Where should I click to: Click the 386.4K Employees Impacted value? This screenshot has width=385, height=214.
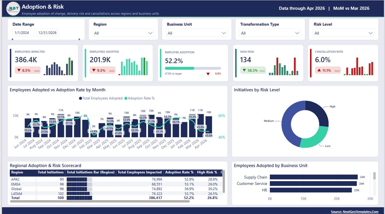pyautogui.click(x=26, y=60)
